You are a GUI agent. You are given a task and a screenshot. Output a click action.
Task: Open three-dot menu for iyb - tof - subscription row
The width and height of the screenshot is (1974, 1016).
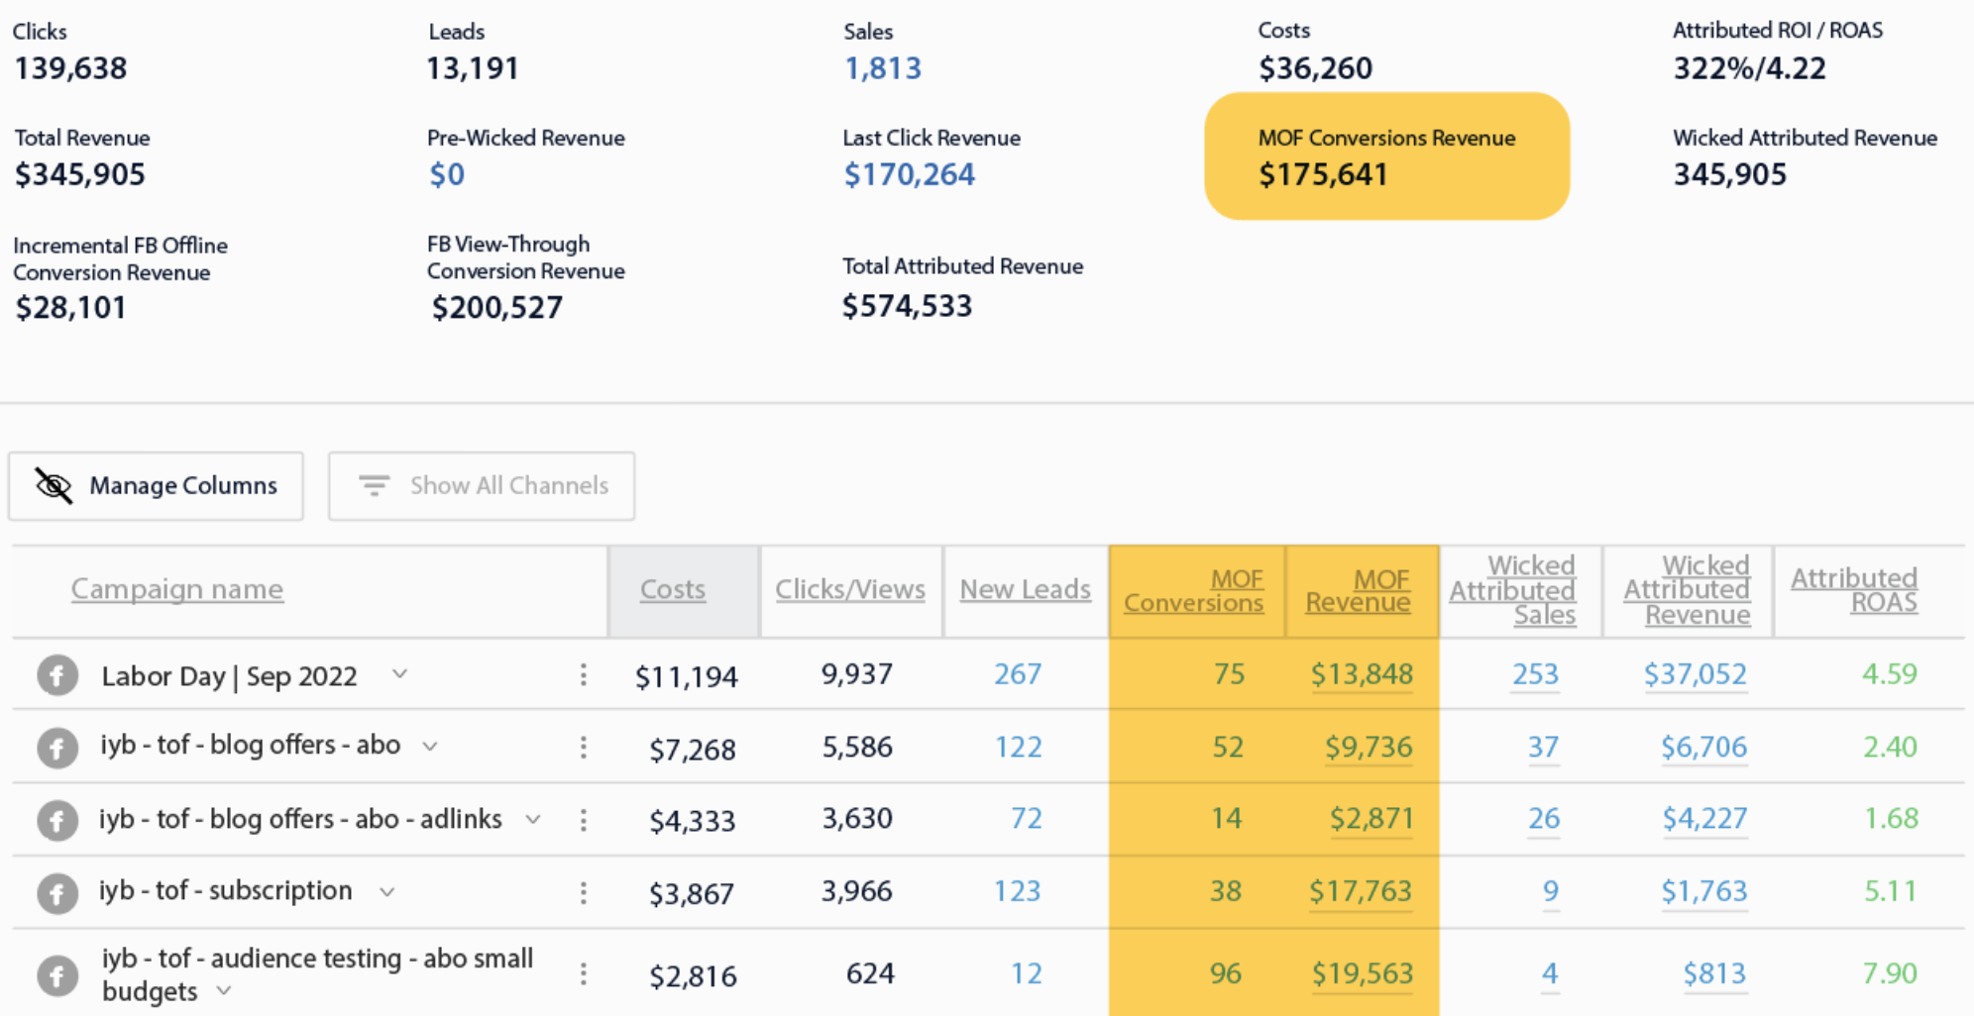pyautogui.click(x=584, y=892)
